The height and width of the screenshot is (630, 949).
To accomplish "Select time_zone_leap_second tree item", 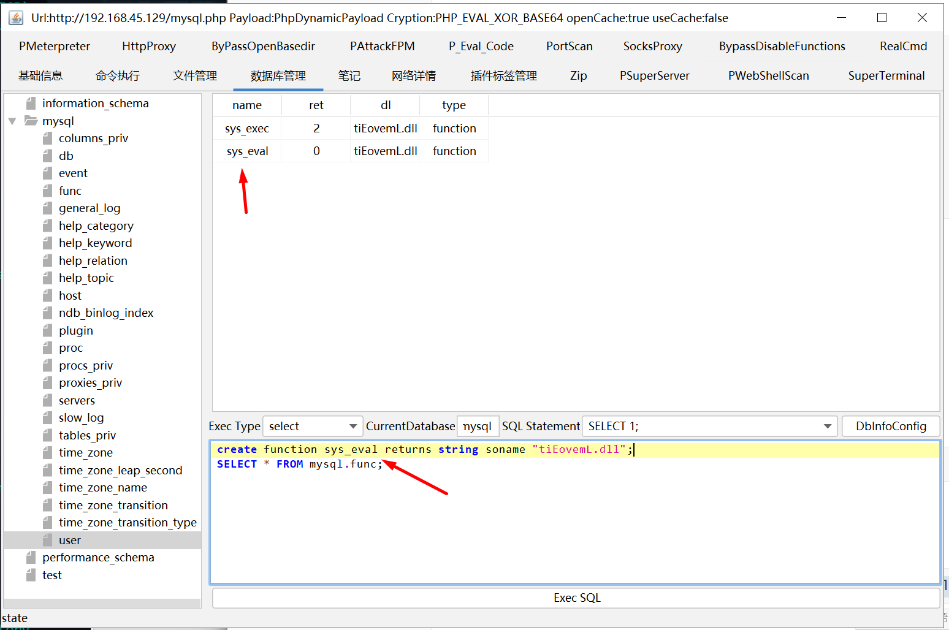I will coord(121,470).
